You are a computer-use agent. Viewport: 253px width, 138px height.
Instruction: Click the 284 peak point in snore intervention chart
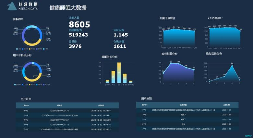(x=174, y=29)
